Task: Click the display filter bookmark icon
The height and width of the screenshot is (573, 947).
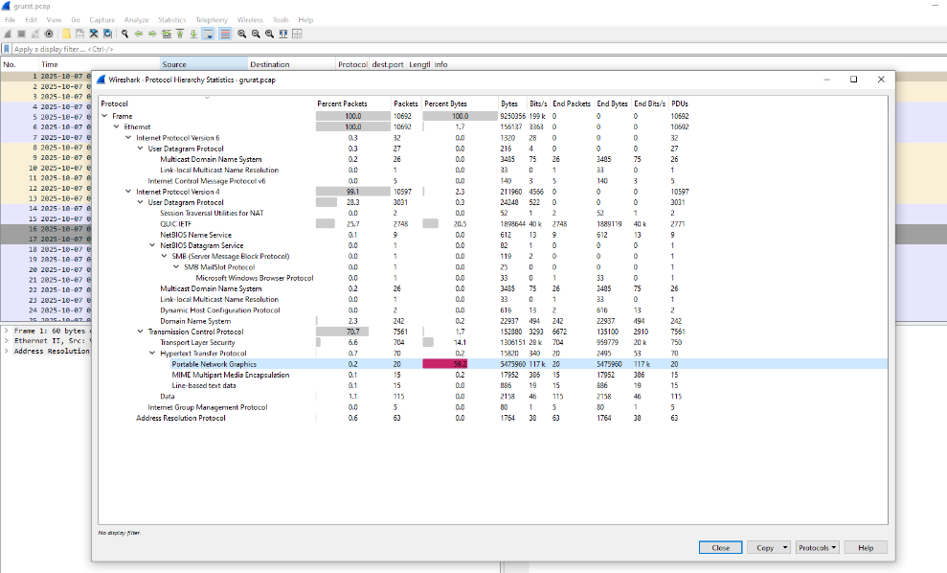Action: pos(7,49)
